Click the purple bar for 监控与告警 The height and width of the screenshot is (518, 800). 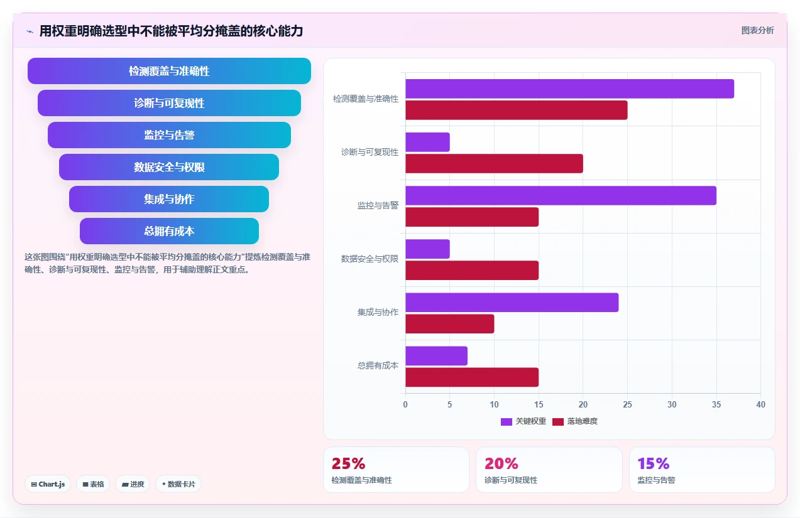click(x=561, y=195)
